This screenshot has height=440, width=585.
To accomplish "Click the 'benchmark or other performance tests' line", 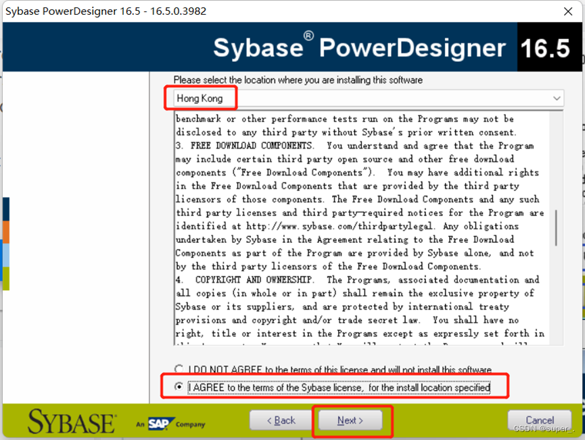I will 345,119.
